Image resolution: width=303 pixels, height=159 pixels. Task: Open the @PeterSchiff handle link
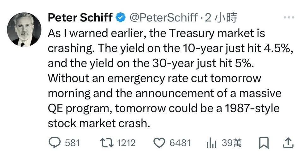tap(164, 18)
